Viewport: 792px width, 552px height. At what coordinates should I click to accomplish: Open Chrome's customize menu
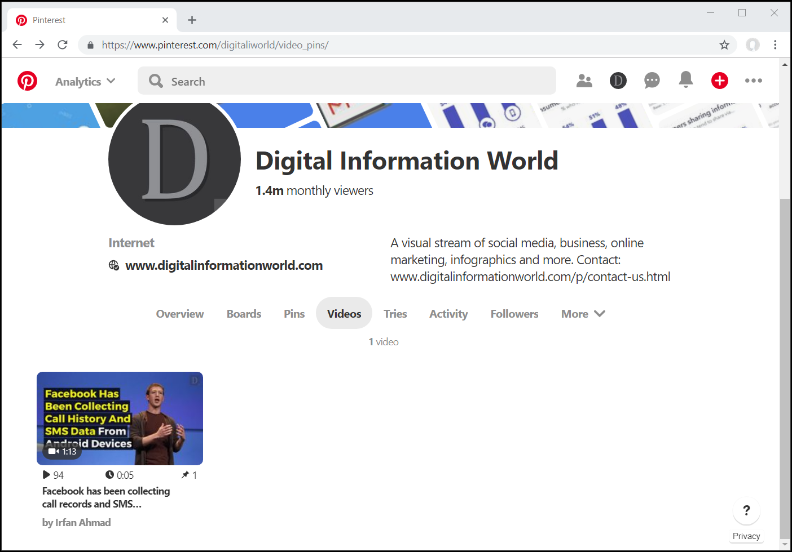pyautogui.click(x=775, y=44)
